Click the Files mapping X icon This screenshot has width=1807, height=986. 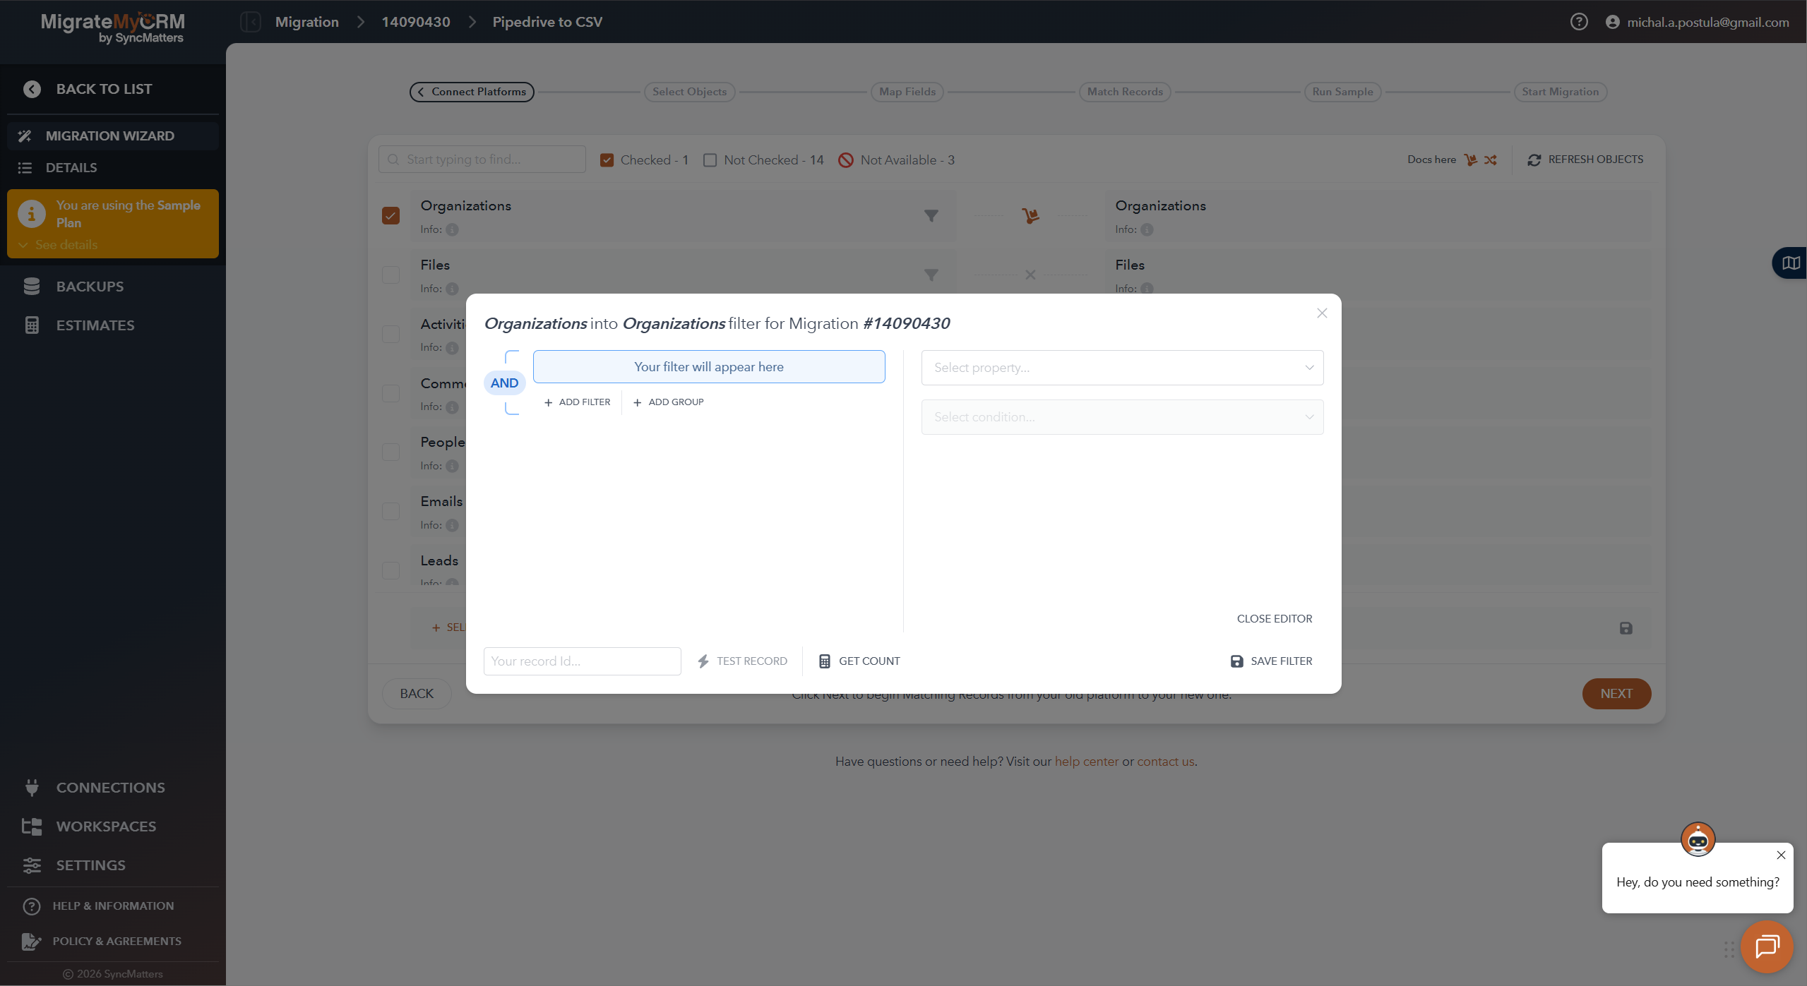tap(1030, 275)
